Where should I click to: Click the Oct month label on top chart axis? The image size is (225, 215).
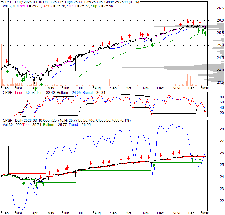(128, 88)
